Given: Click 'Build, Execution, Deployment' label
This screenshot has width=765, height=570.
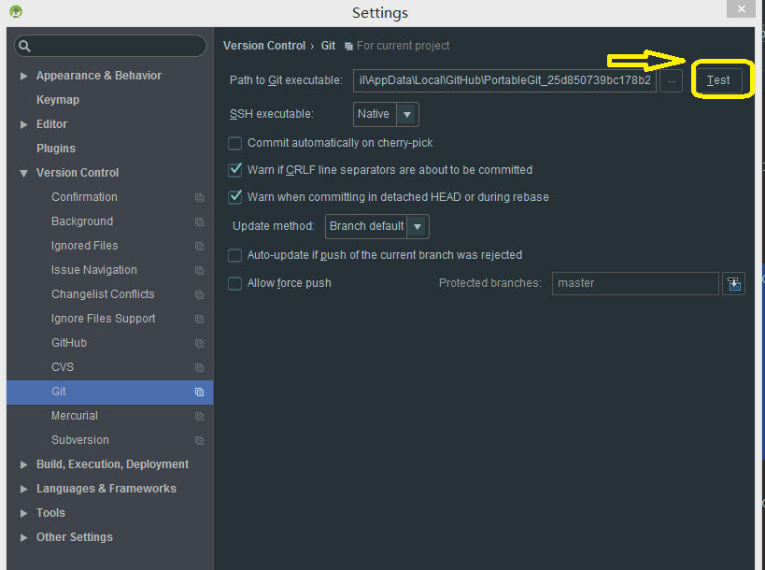Looking at the screenshot, I should coord(112,464).
